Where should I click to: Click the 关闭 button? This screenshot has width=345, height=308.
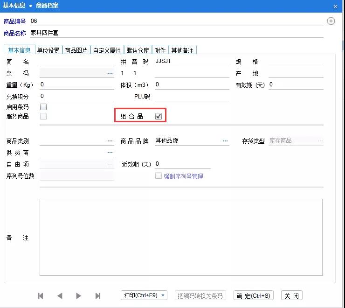pyautogui.click(x=292, y=295)
